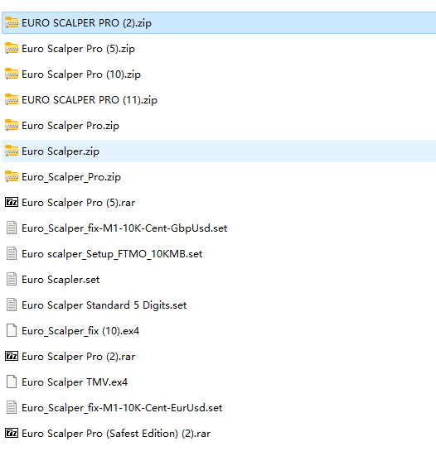Select the file name Euro Scalper TMV.ex4
The width and height of the screenshot is (436, 456).
click(75, 382)
